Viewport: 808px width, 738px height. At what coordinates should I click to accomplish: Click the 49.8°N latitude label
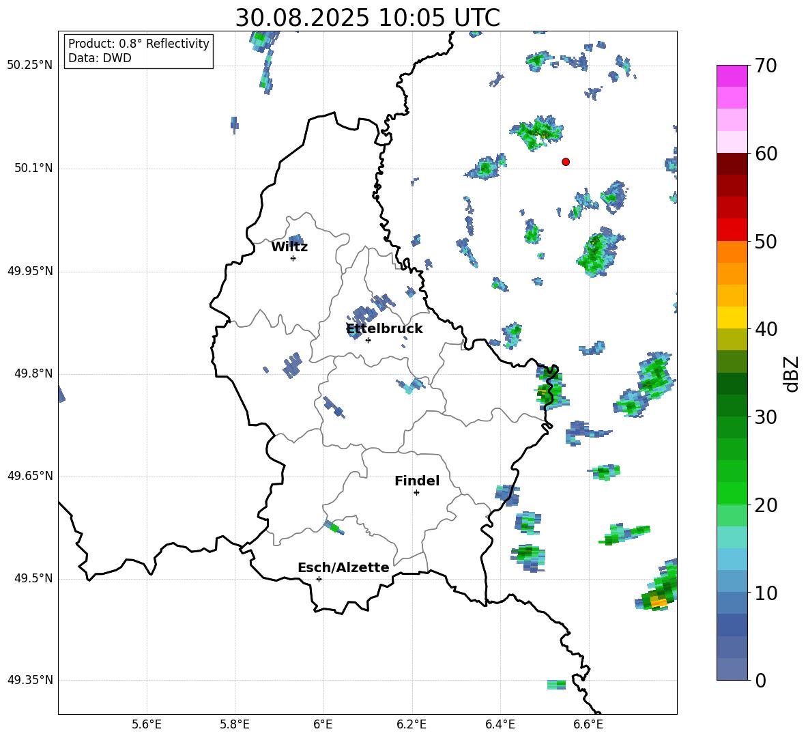click(33, 373)
